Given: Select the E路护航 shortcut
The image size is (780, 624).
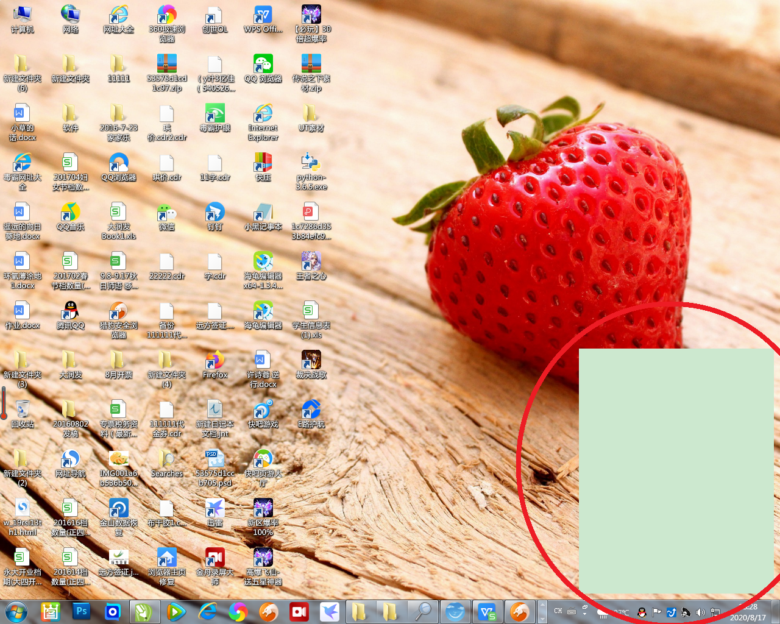Looking at the screenshot, I should pyautogui.click(x=311, y=414).
